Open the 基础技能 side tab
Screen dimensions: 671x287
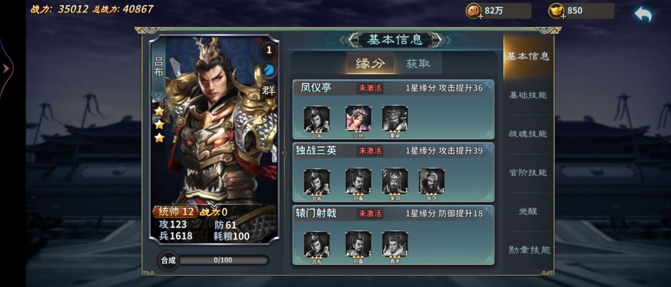point(528,95)
